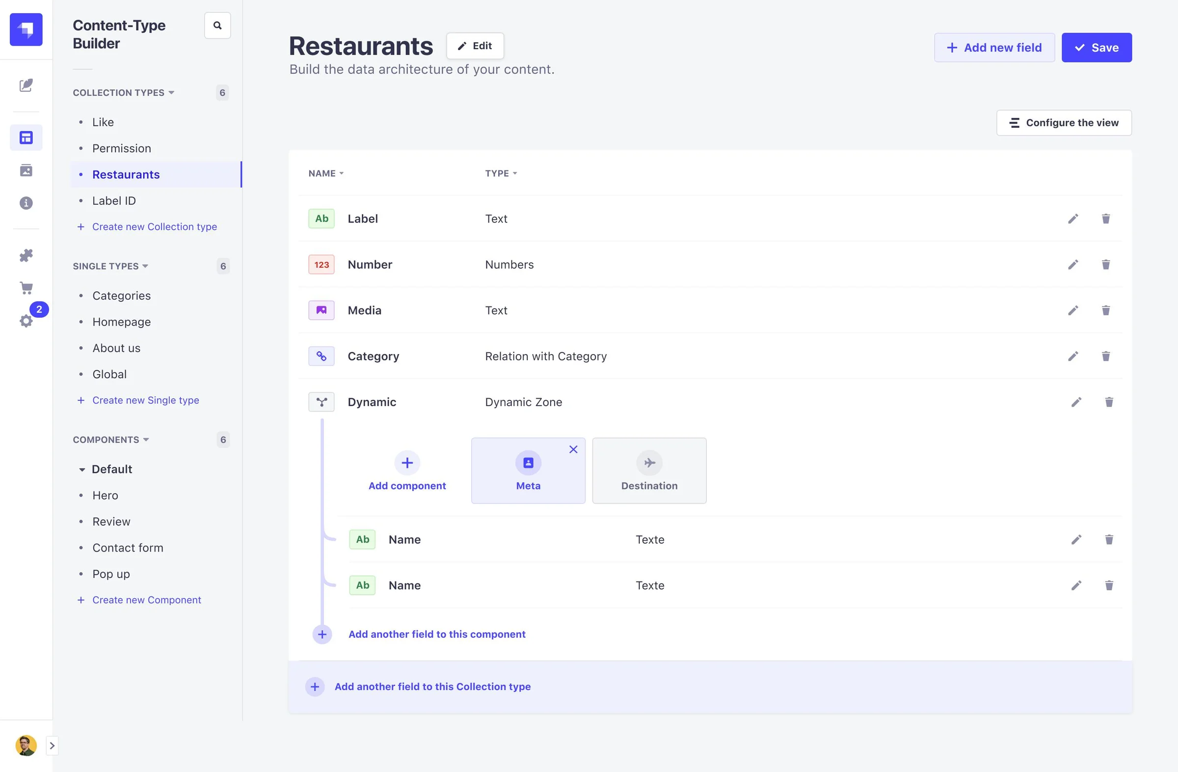Remove the Meta component with X
1178x772 pixels.
(573, 450)
